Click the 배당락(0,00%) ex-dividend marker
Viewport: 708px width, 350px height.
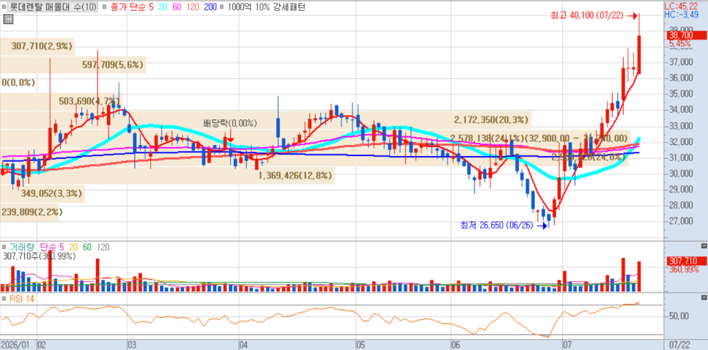230,123
